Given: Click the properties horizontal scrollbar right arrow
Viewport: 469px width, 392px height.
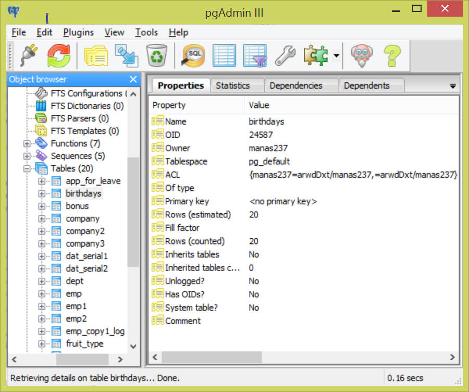Looking at the screenshot, I should tap(452, 357).
